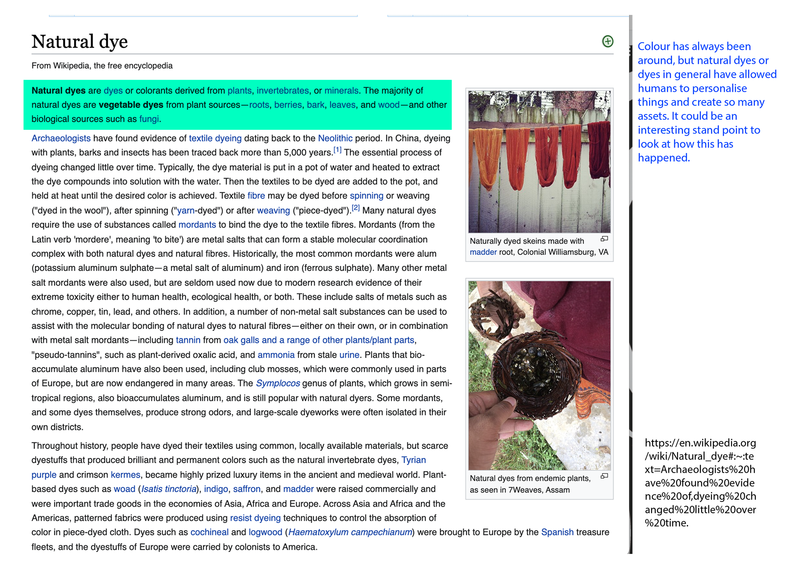The height and width of the screenshot is (575, 812).
Task: Open the 'leaves' link
Action: (x=343, y=105)
